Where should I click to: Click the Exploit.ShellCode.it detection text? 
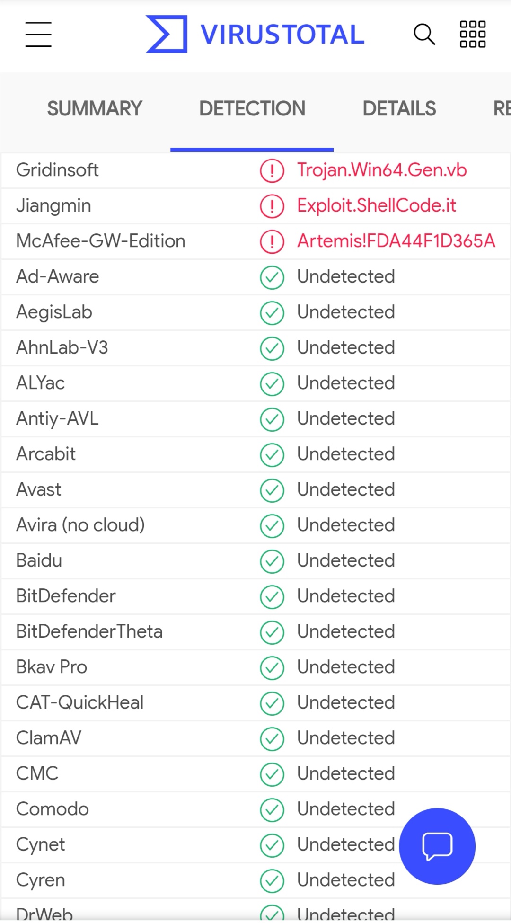[x=376, y=205]
